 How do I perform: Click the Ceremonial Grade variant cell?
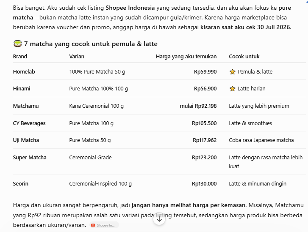[90, 157]
